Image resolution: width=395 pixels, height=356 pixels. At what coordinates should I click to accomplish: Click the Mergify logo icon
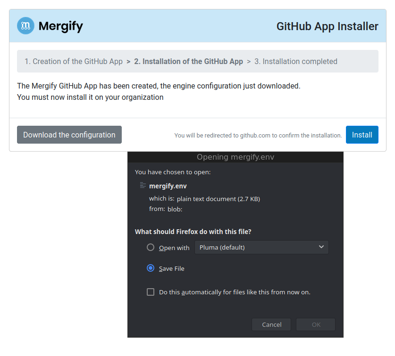tap(25, 25)
